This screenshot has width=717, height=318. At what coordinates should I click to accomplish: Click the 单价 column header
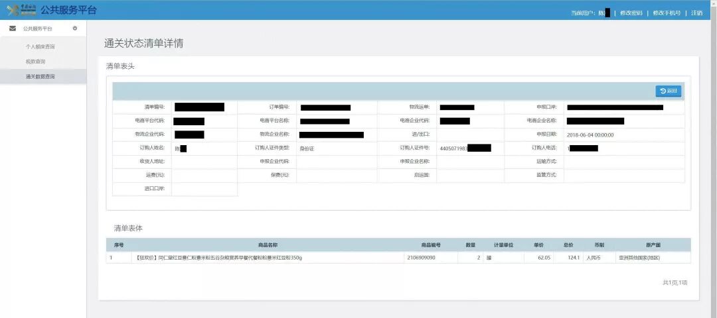tap(538, 245)
